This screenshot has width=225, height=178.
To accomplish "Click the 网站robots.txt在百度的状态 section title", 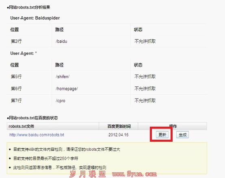I will click(x=33, y=118).
